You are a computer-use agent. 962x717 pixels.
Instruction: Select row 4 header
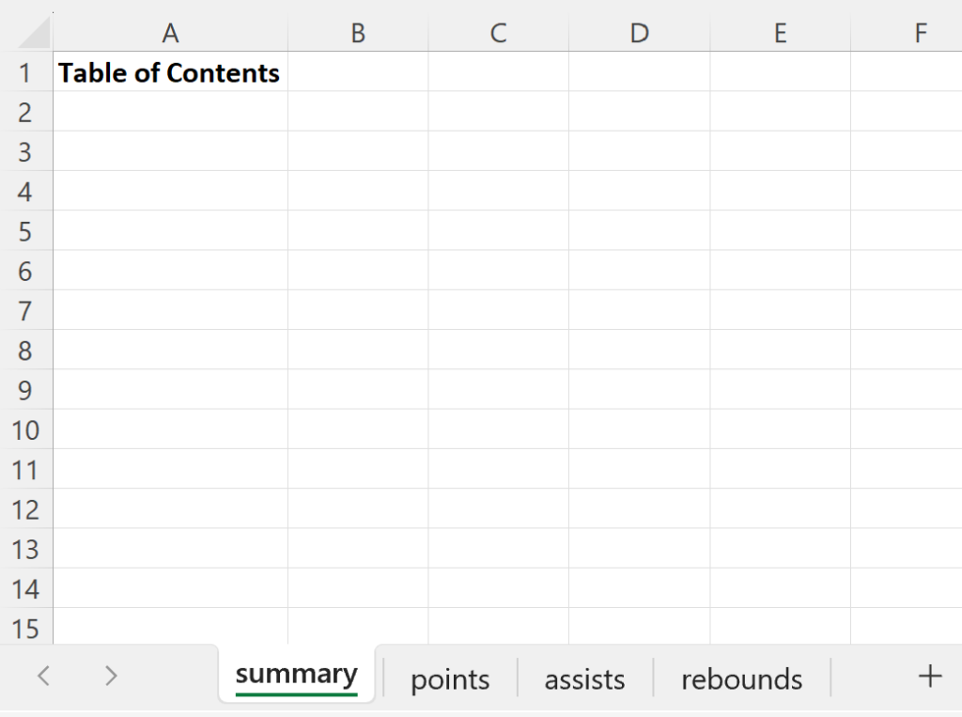coord(25,192)
